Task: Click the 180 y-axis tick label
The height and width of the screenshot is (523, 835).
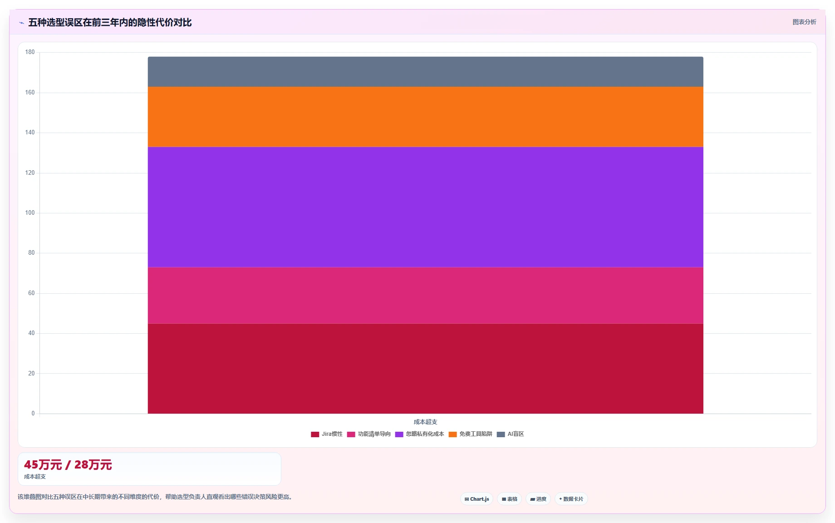Action: point(30,52)
